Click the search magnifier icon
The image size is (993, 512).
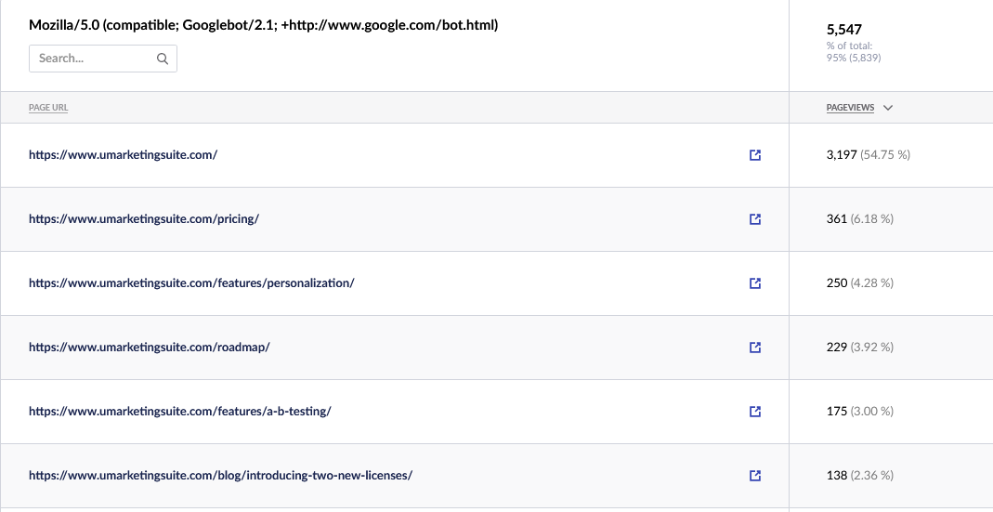point(163,59)
